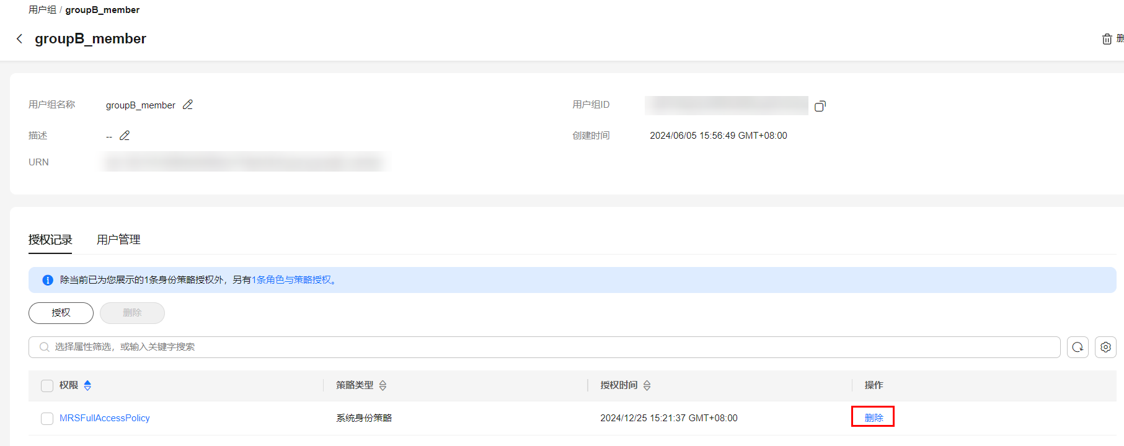Click the search magnifier icon
Image resolution: width=1124 pixels, height=446 pixels.
[x=44, y=347]
